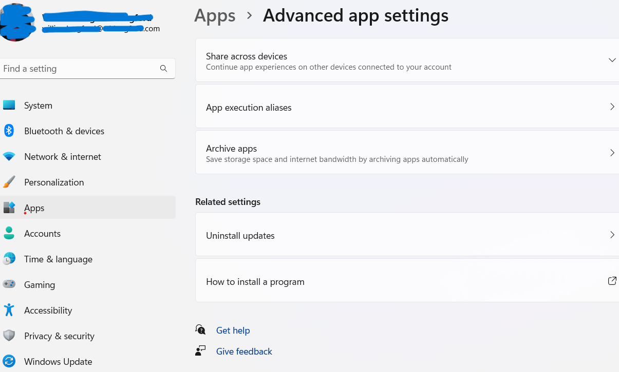Click the System monitor icon in sidebar
Screen dimensions: 619x372
tap(9, 105)
